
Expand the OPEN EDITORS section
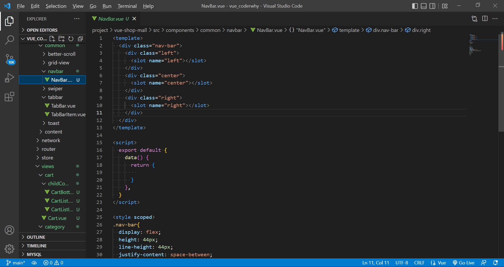(52, 30)
